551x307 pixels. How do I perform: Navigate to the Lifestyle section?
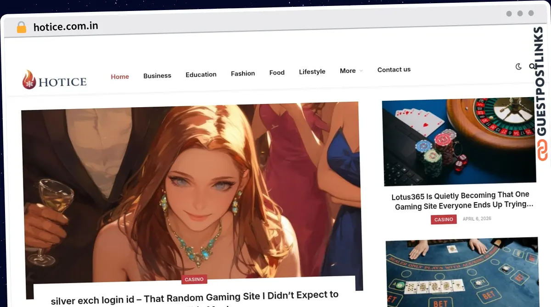312,71
